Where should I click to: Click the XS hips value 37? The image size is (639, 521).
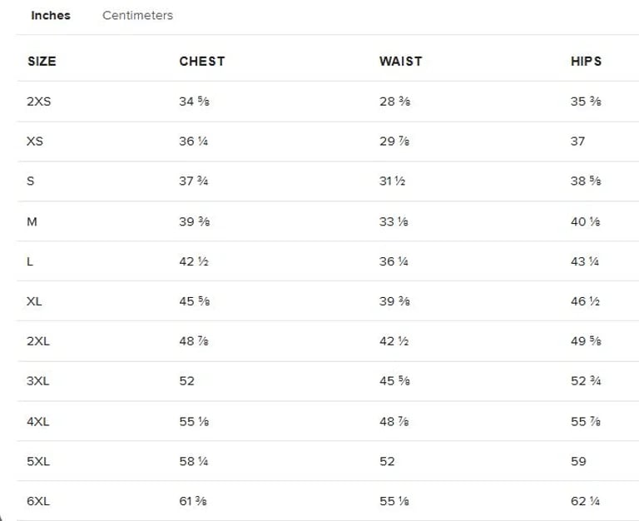click(x=578, y=141)
